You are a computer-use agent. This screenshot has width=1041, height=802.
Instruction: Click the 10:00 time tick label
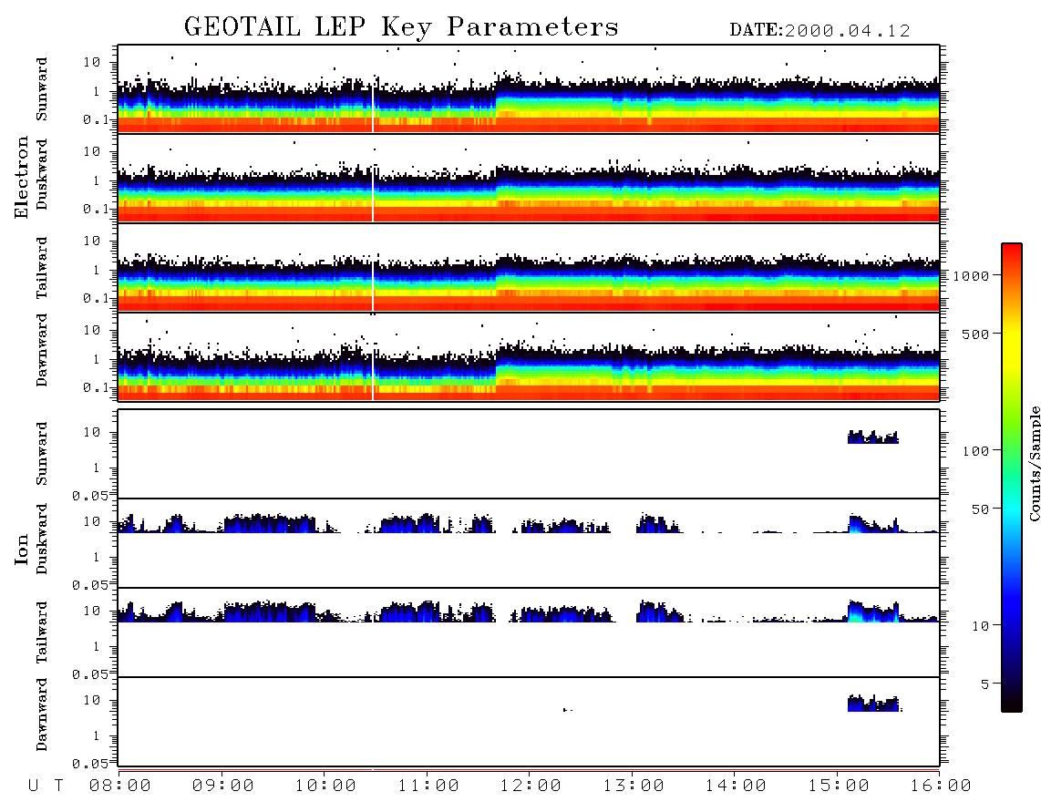coord(325,787)
